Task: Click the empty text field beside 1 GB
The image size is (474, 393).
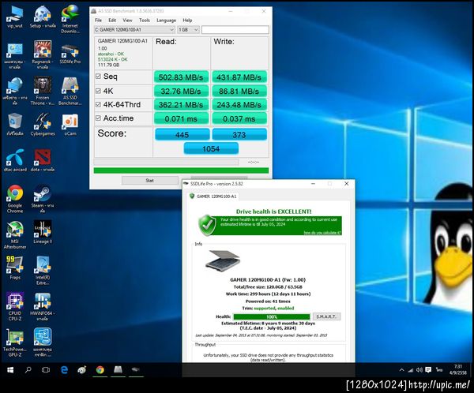Action: pos(235,30)
